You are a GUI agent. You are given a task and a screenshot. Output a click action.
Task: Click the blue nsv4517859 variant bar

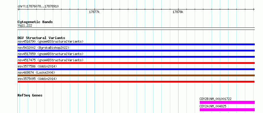136,57
